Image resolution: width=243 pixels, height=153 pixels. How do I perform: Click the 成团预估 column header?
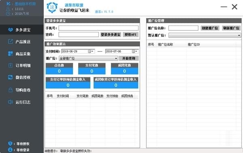point(127,96)
